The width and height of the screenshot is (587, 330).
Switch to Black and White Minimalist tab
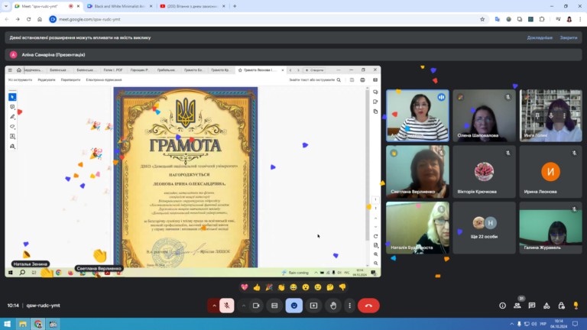pos(119,6)
